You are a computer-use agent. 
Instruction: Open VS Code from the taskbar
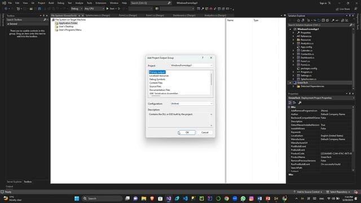pyautogui.click(x=185, y=198)
